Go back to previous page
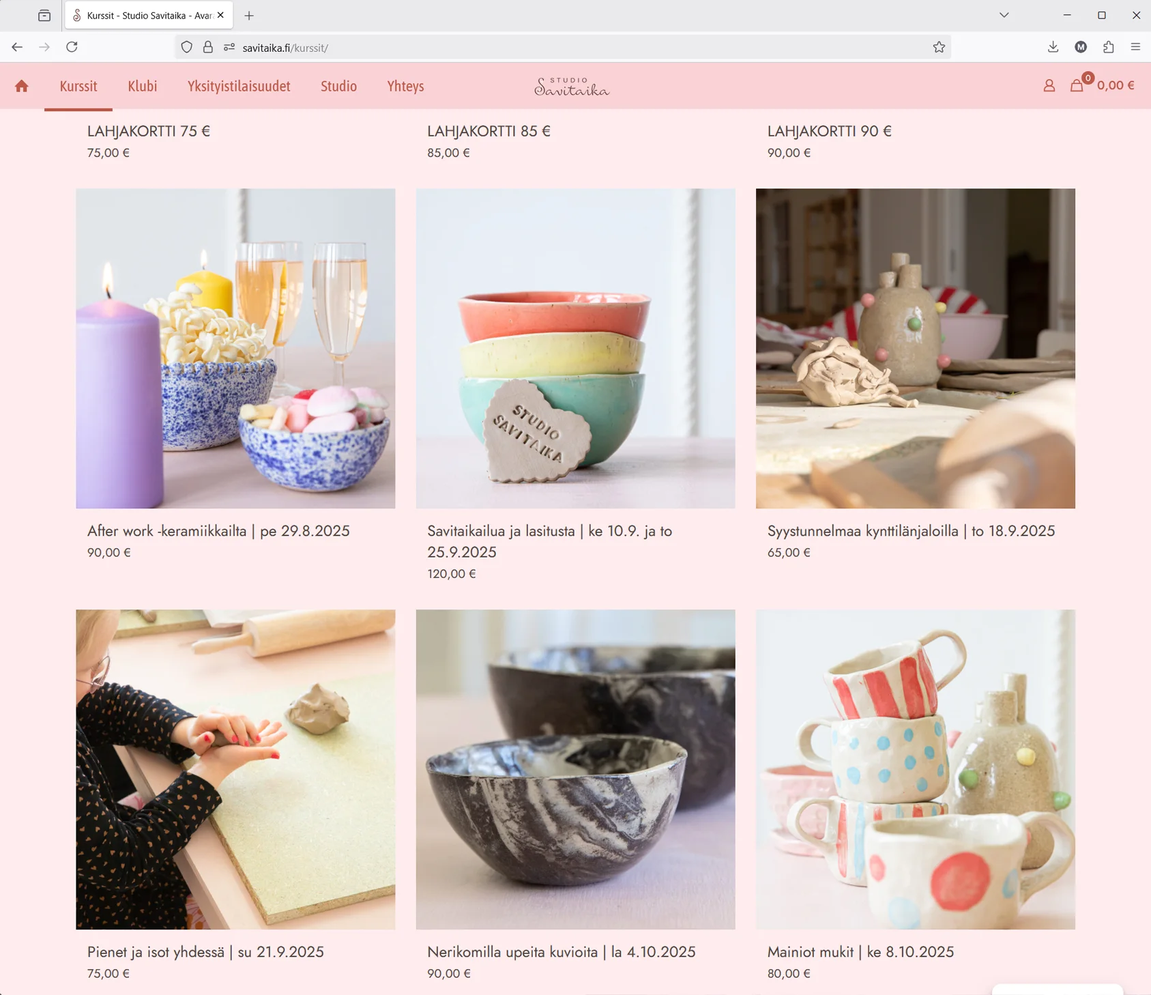 coord(17,47)
